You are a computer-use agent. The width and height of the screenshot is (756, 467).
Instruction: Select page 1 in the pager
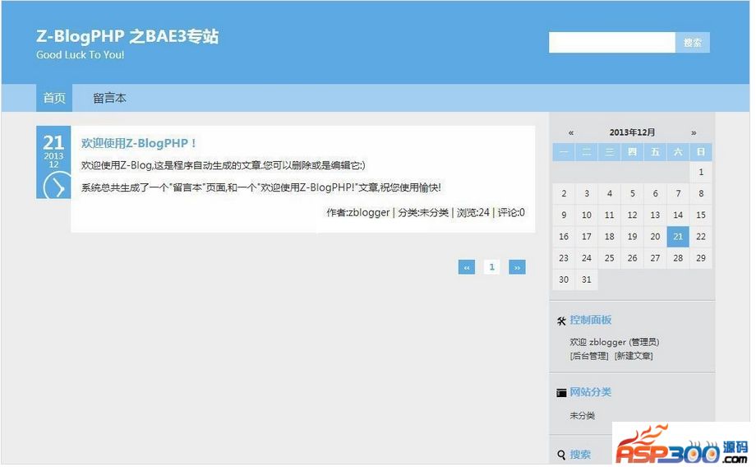[491, 267]
